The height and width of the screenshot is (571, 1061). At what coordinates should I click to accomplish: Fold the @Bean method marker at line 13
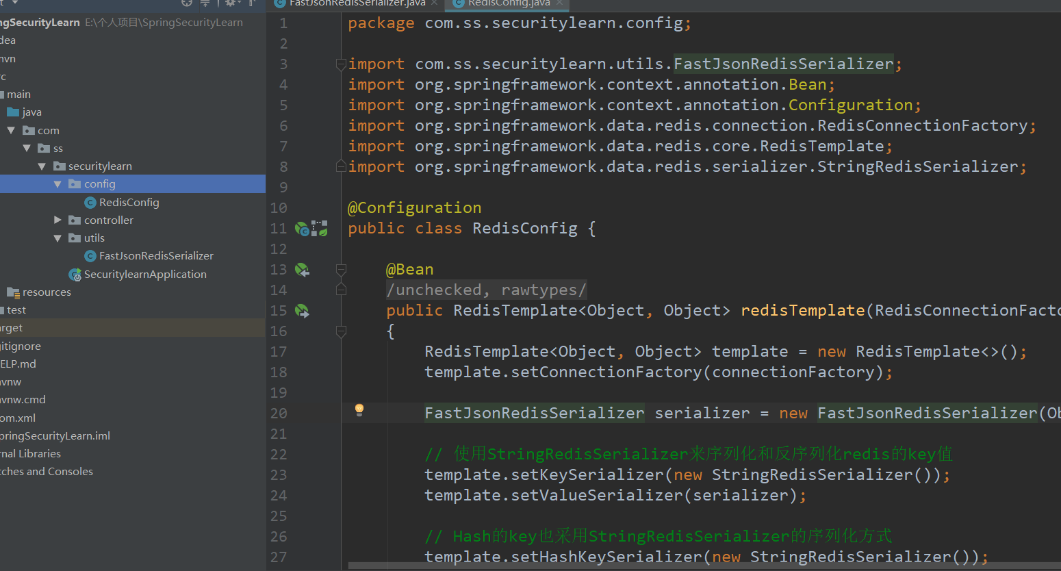click(x=341, y=270)
